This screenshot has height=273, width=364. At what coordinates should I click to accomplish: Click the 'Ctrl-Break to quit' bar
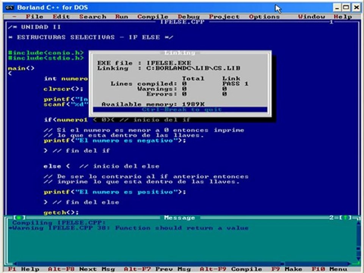click(x=180, y=110)
